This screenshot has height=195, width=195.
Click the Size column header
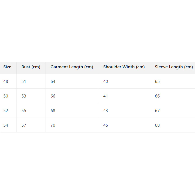(7, 67)
